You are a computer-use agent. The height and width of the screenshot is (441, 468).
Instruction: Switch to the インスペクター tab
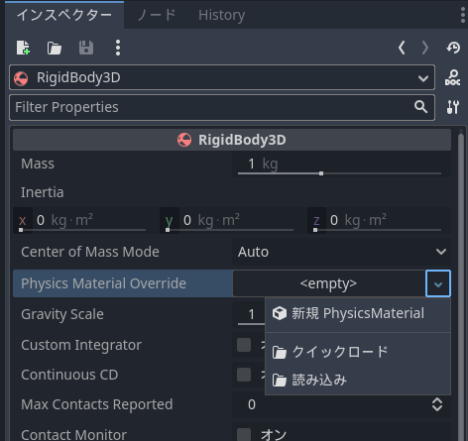64,15
